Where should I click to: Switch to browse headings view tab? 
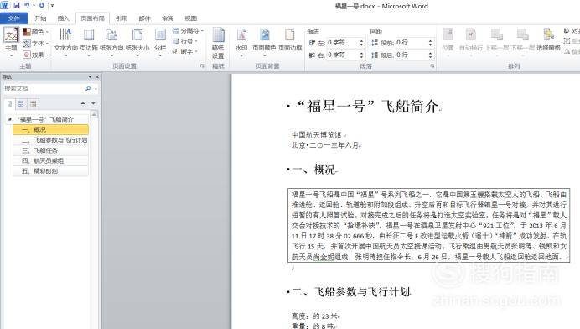9,104
